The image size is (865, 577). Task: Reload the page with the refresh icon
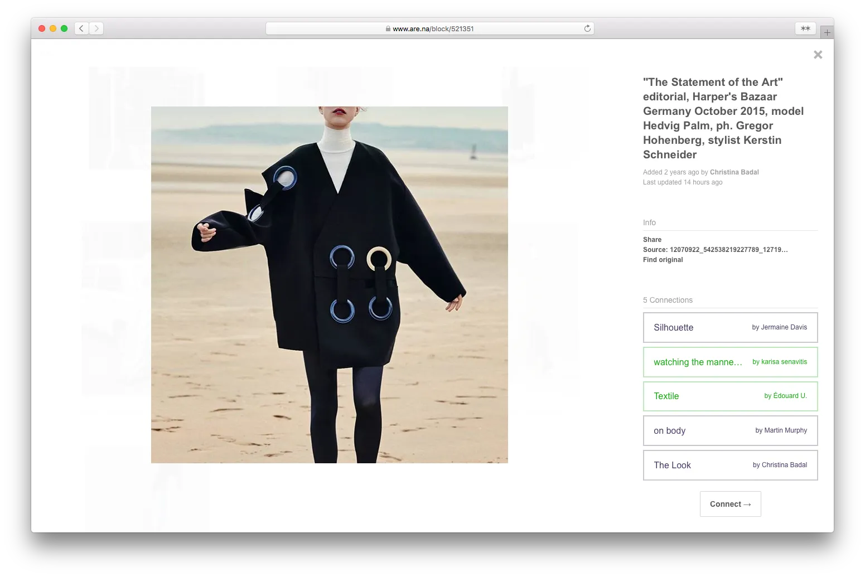(x=587, y=28)
